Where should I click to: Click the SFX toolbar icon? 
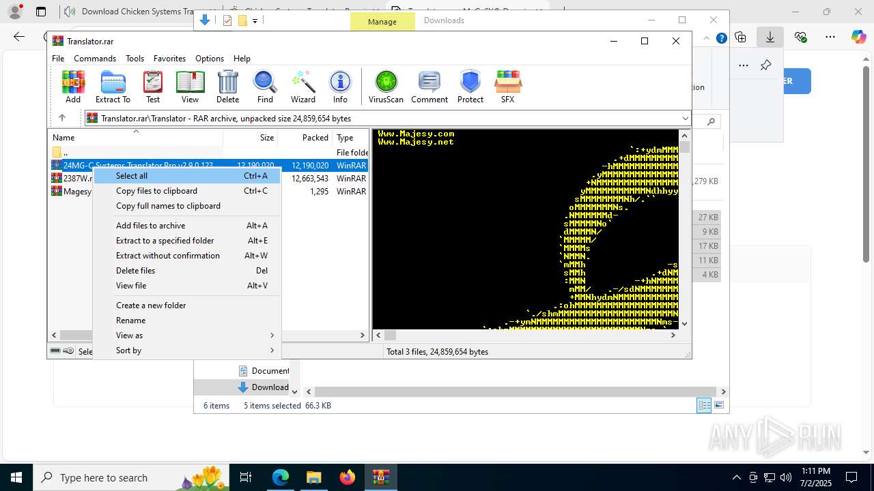click(x=507, y=87)
